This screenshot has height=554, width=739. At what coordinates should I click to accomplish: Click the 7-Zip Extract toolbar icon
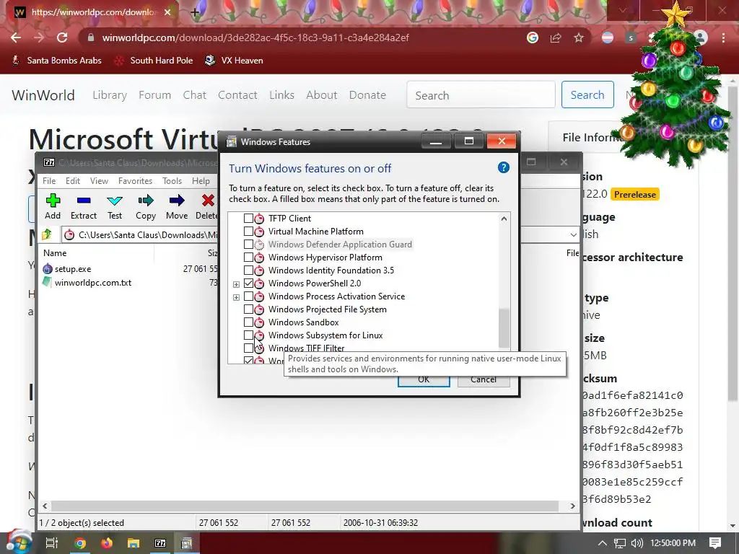tap(84, 201)
